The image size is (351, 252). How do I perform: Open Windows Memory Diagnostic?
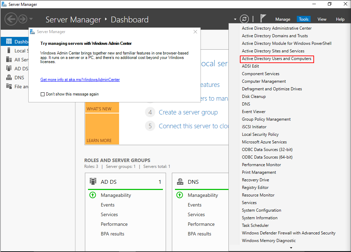tap(269, 241)
